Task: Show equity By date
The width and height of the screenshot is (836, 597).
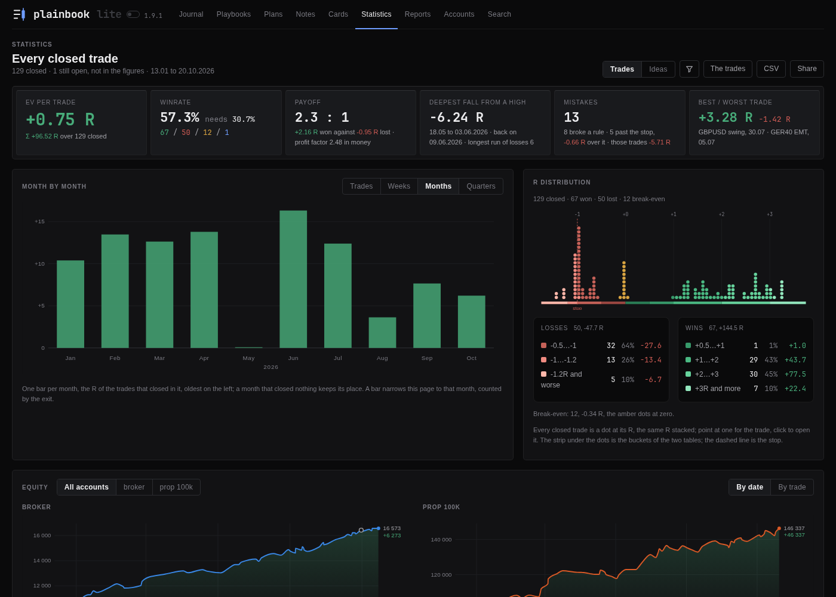Action: click(749, 487)
